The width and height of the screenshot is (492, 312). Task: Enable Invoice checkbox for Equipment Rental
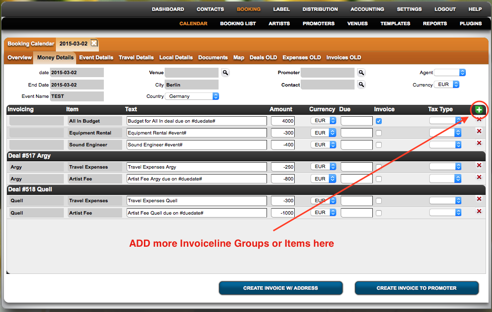click(x=379, y=133)
